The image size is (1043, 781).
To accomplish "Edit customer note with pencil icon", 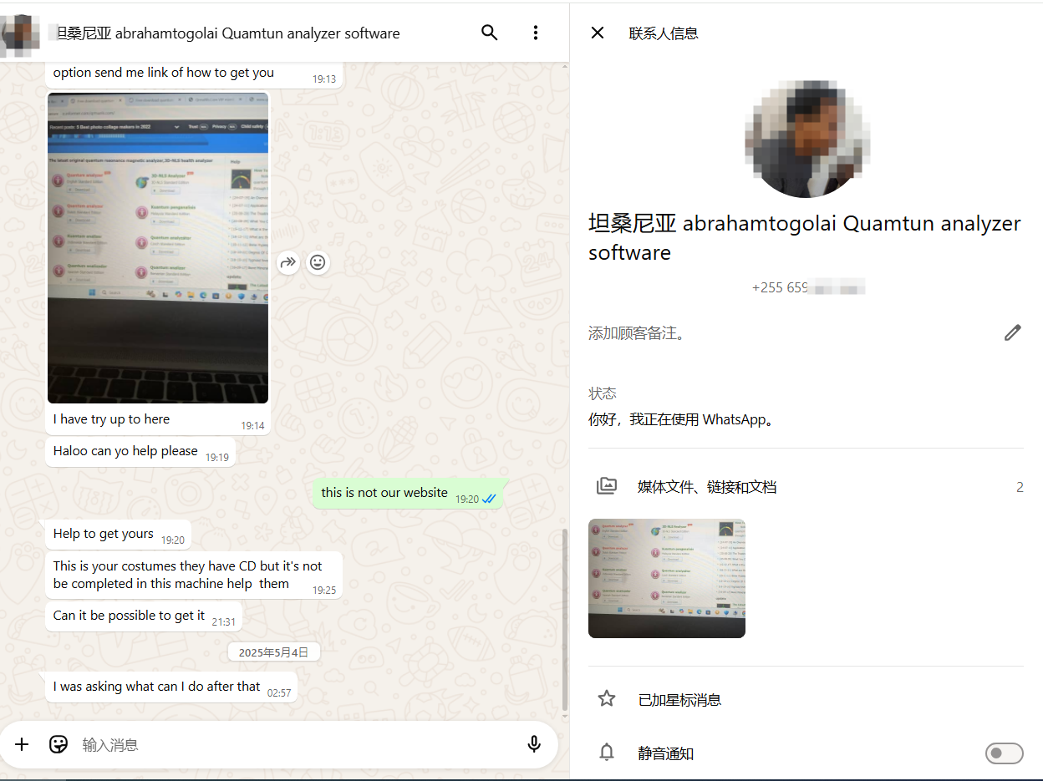I will tap(1012, 333).
